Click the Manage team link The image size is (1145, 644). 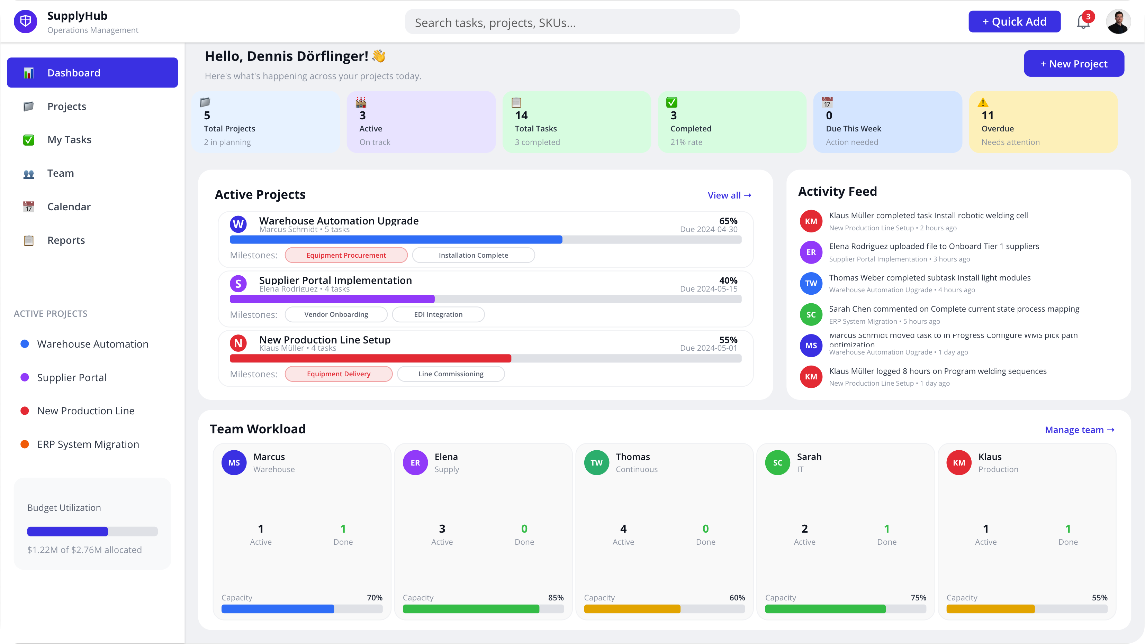(x=1079, y=430)
